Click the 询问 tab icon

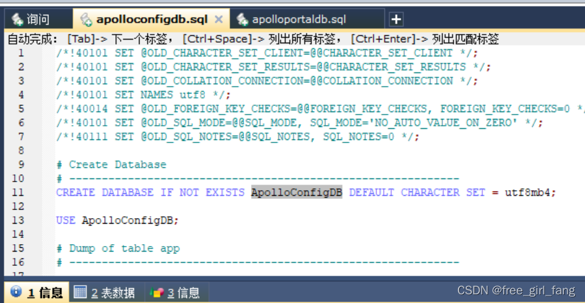click(x=17, y=19)
